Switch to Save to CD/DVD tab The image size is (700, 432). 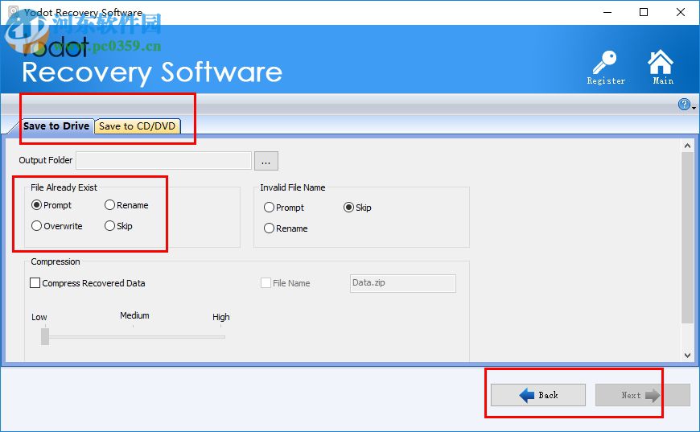pos(137,126)
